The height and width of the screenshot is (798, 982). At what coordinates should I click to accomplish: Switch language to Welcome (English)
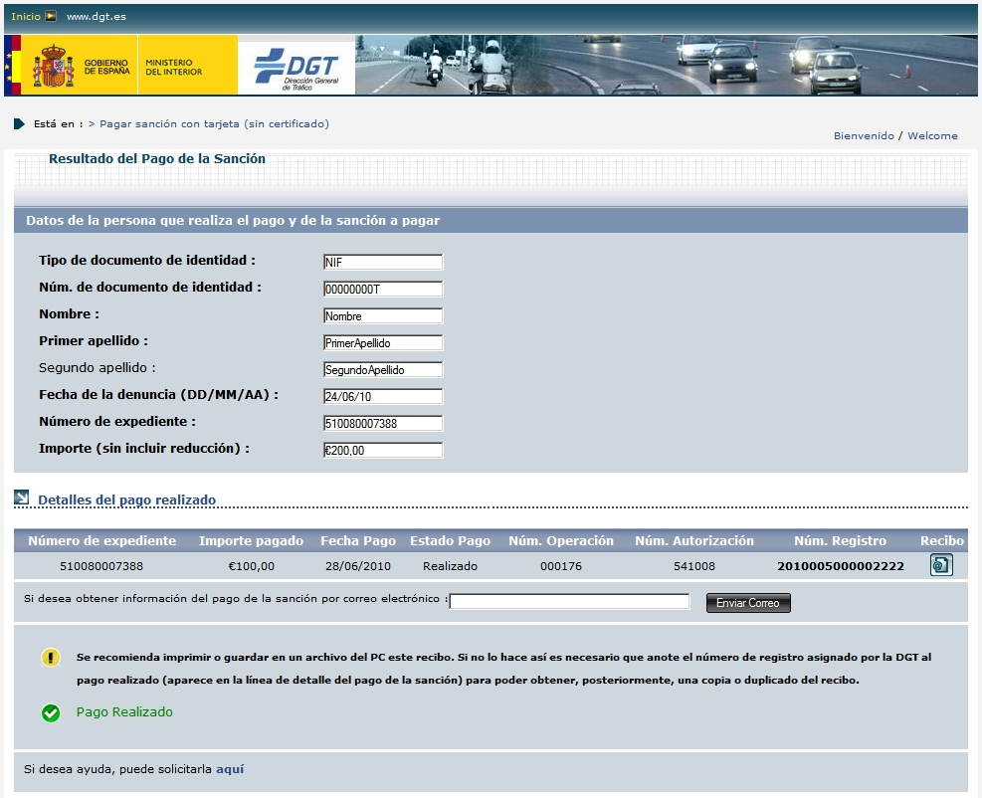click(x=932, y=136)
